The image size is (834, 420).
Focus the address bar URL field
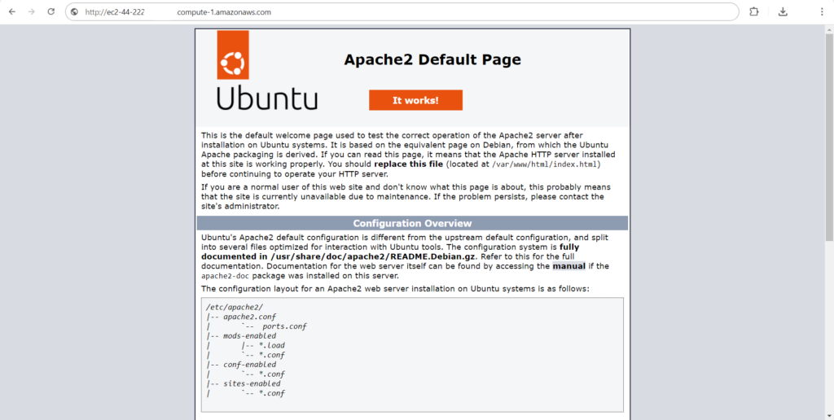click(x=402, y=11)
